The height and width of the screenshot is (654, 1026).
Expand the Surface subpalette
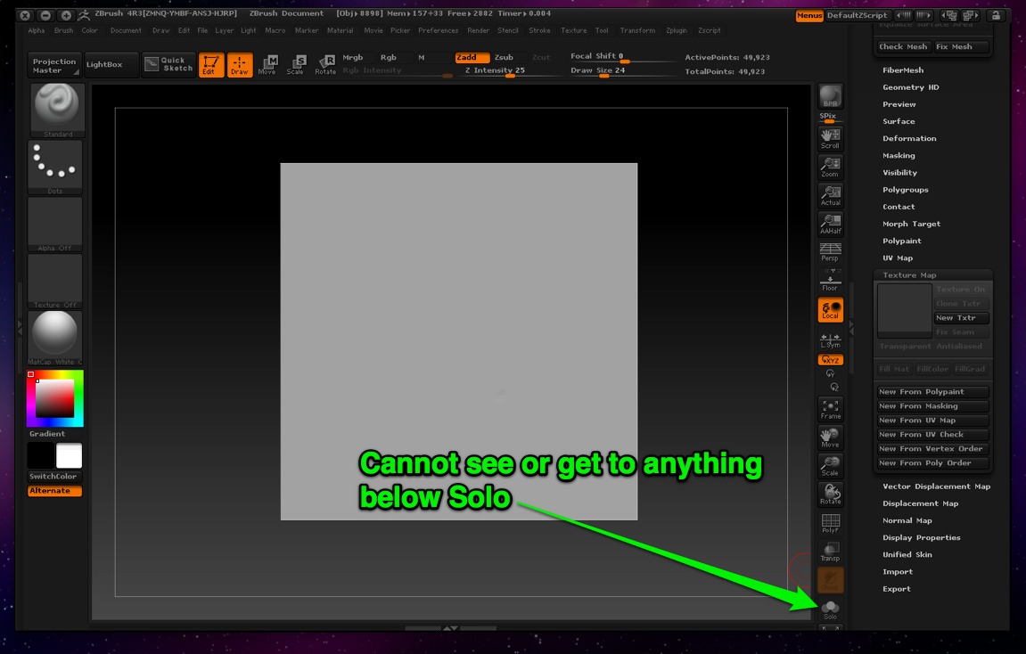point(899,121)
